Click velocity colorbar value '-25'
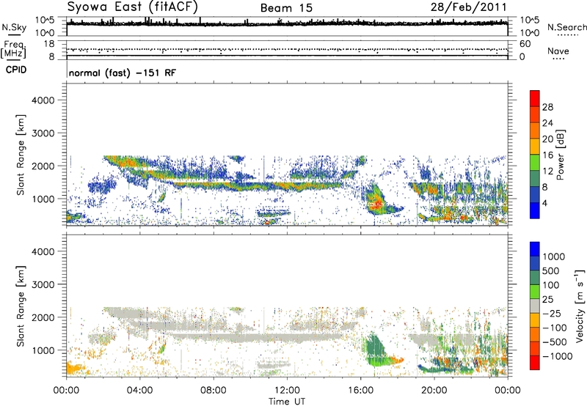The height and width of the screenshot is (406, 587). coord(552,313)
